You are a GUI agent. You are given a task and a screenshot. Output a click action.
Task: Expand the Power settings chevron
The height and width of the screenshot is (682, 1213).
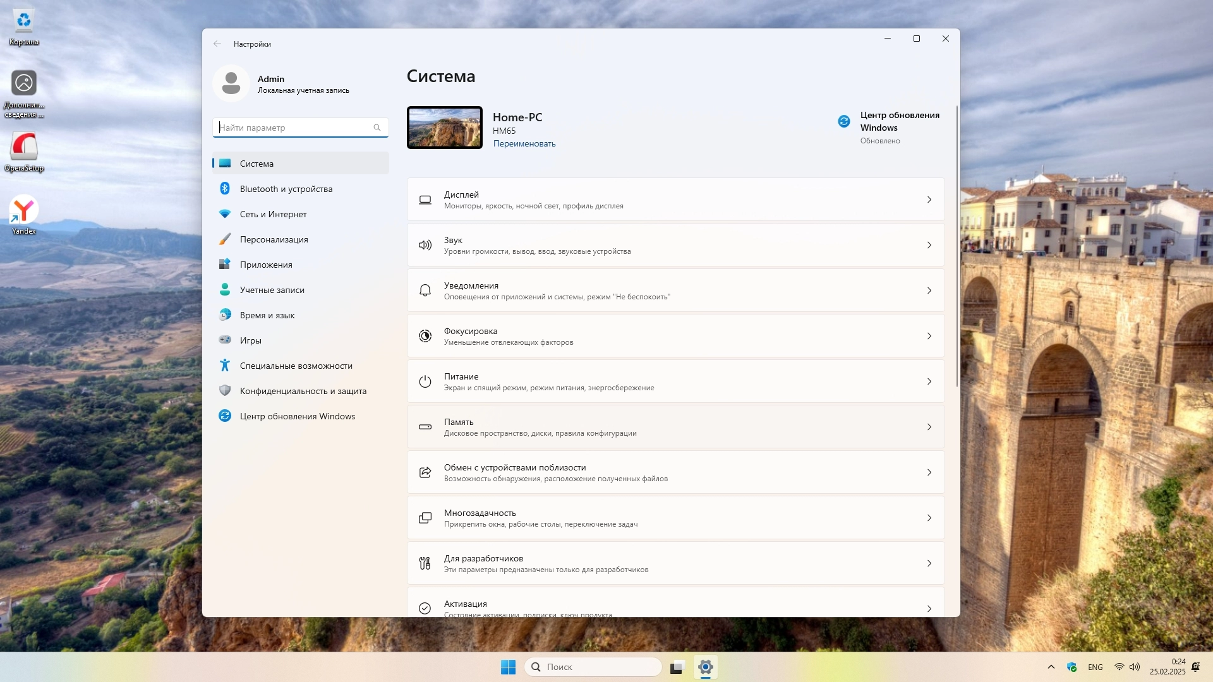pos(929,381)
